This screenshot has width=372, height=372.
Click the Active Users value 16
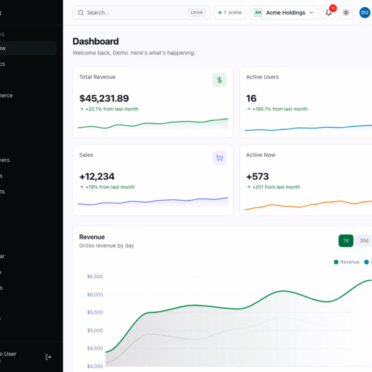click(251, 98)
